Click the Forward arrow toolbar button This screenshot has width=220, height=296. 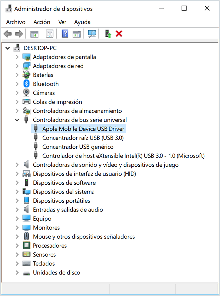(x=19, y=33)
